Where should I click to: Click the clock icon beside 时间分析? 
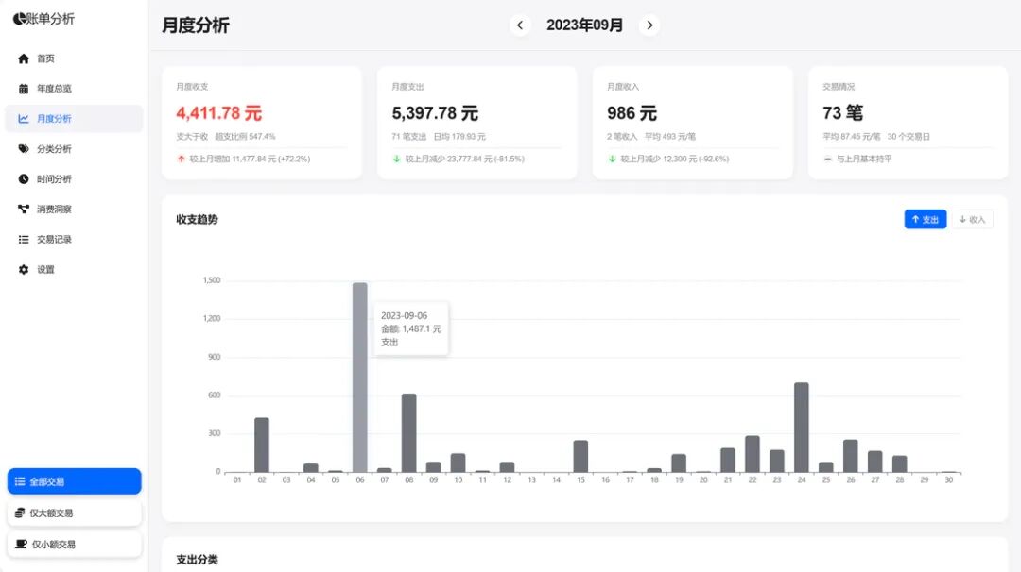[x=24, y=178]
